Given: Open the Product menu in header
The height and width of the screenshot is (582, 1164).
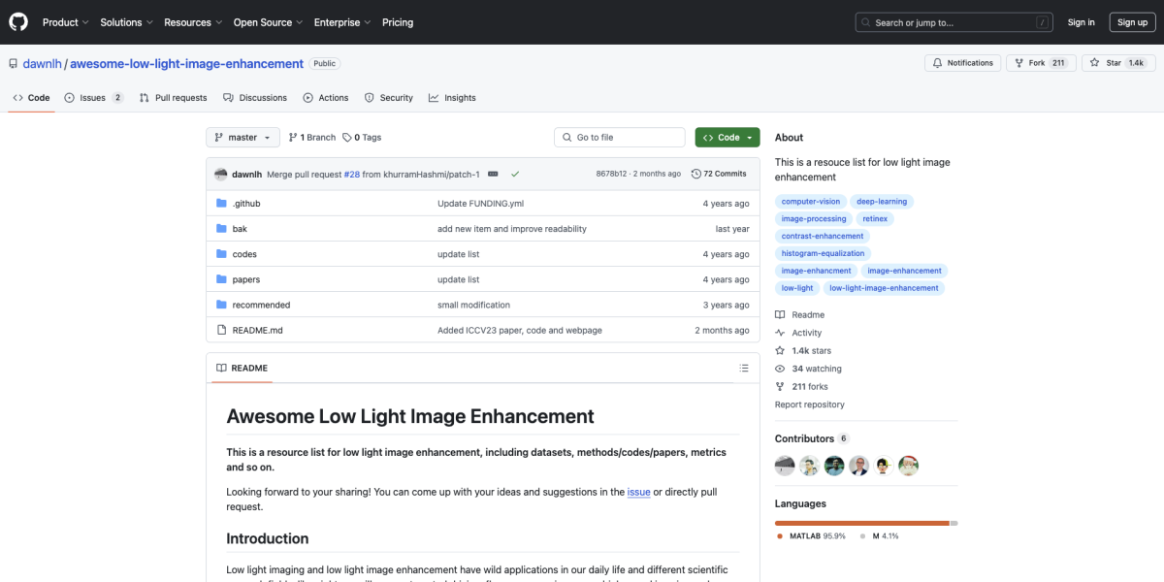Looking at the screenshot, I should coord(65,22).
